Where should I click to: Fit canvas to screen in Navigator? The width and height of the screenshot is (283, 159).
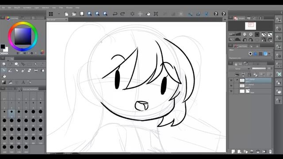click(257, 34)
